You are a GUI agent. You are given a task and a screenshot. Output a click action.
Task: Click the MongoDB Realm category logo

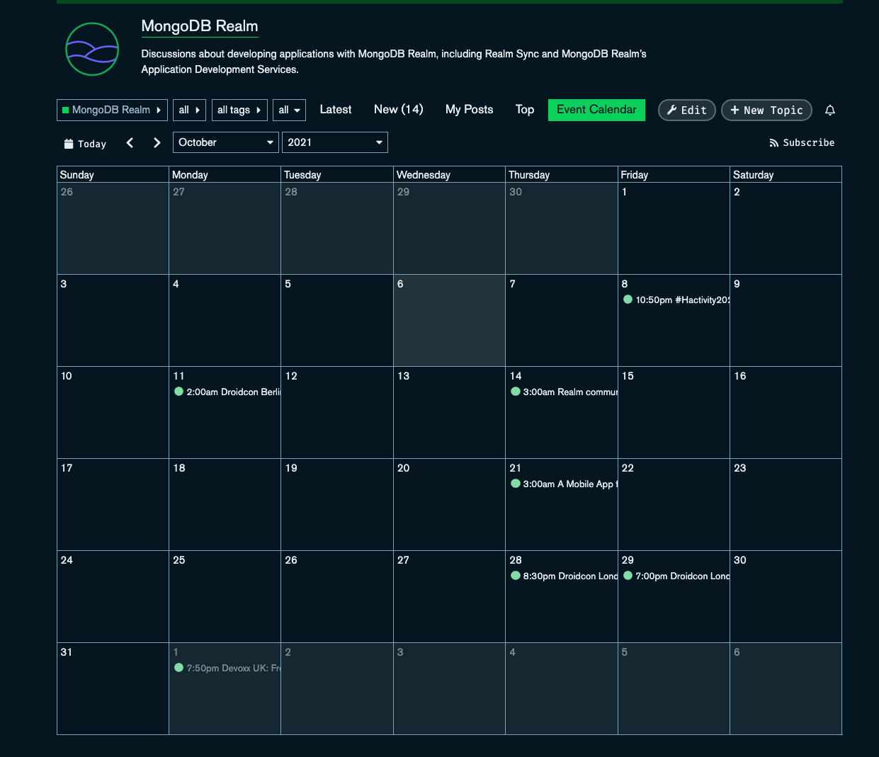click(x=92, y=50)
